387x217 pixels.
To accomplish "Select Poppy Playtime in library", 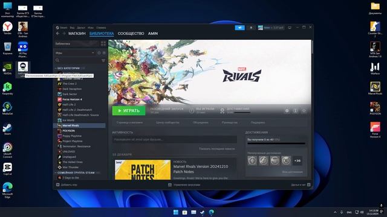I will (72, 136).
